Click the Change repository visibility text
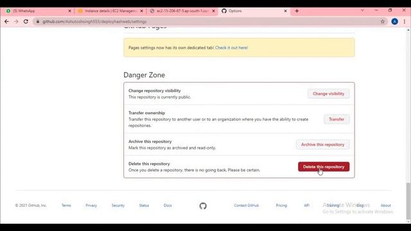This screenshot has width=411, height=231. click(154, 90)
